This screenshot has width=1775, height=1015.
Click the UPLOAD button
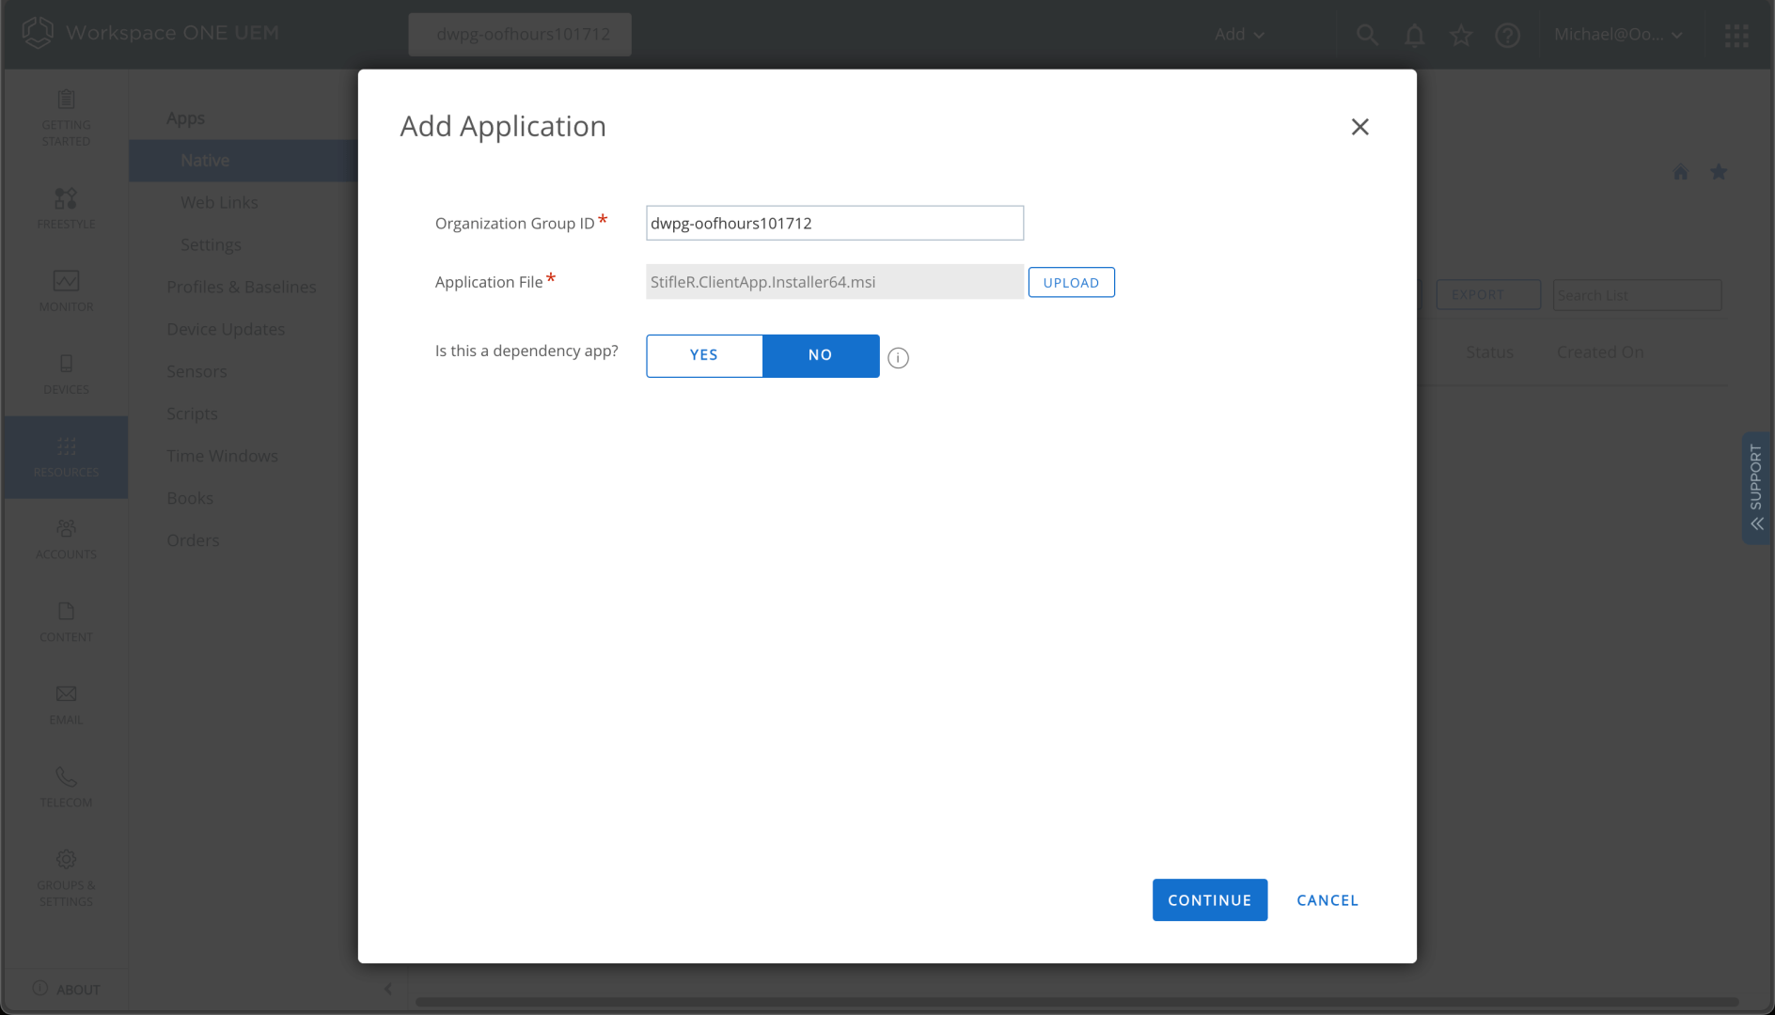coord(1071,283)
